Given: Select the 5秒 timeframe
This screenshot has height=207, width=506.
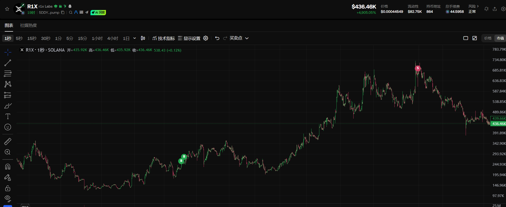Looking at the screenshot, I should pyautogui.click(x=19, y=38).
